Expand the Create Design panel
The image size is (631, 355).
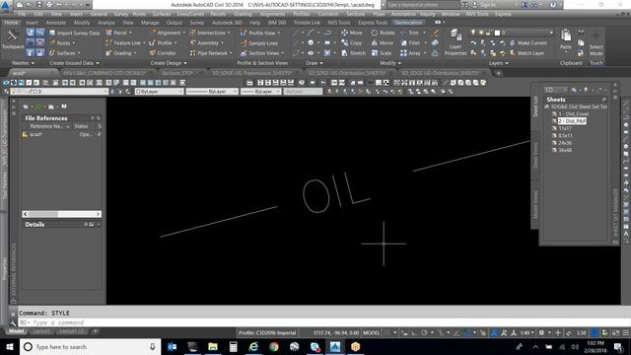[169, 63]
